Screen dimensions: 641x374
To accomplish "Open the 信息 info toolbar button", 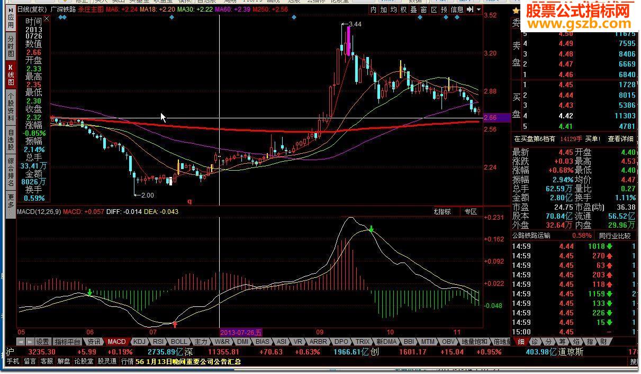I will pyautogui.click(x=457, y=10).
